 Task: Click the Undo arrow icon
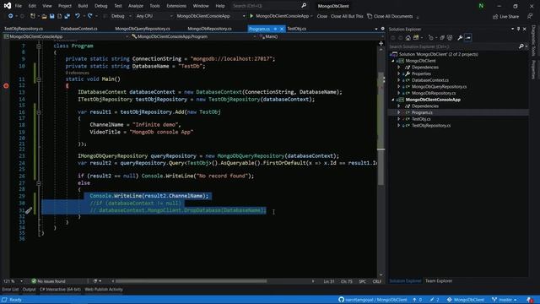78,16
